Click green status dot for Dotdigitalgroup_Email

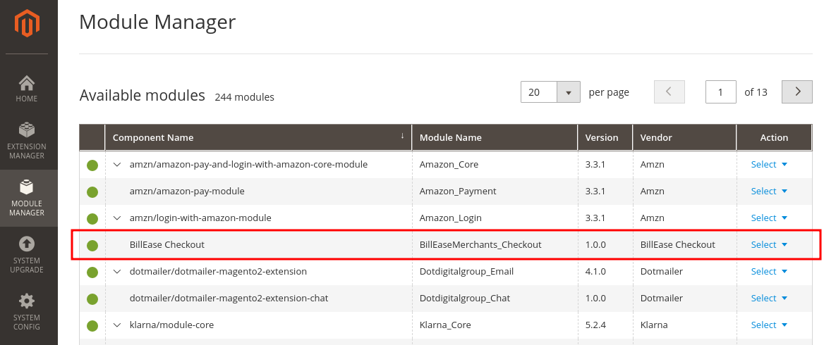[92, 272]
